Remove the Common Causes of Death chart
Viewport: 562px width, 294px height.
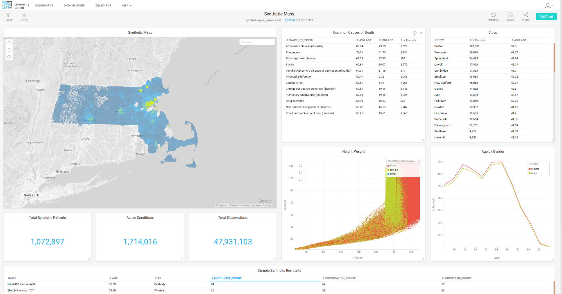tap(421, 33)
